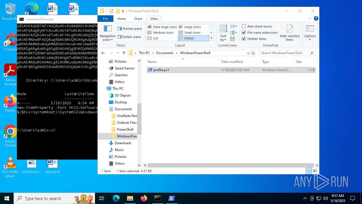The height and width of the screenshot is (204, 362).
Task: Go up one folder level
Action: (x=124, y=53)
